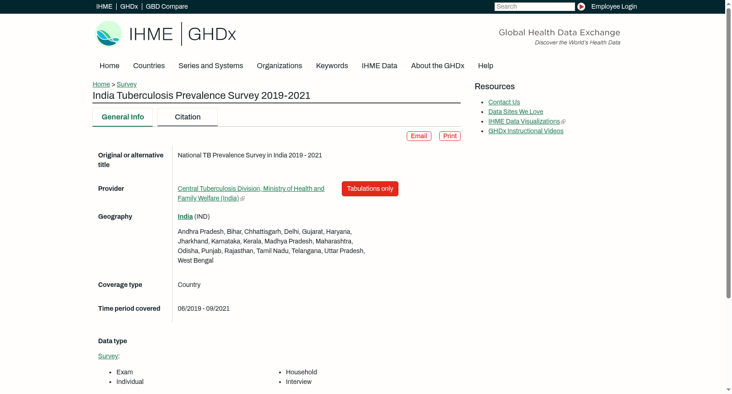
Task: Open GBD Compare top bar link
Action: [167, 6]
